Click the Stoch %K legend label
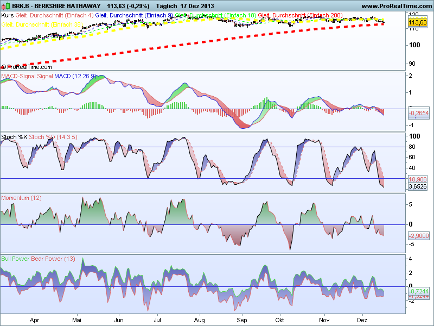The width and height of the screenshot is (434, 326). [x=14, y=137]
